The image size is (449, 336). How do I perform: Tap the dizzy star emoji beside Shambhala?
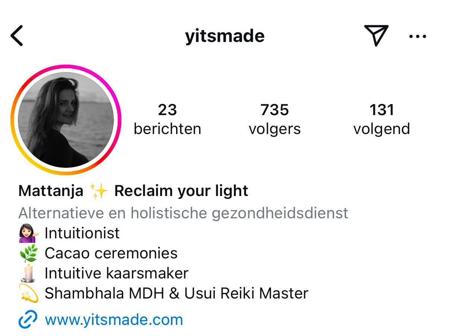tap(29, 293)
